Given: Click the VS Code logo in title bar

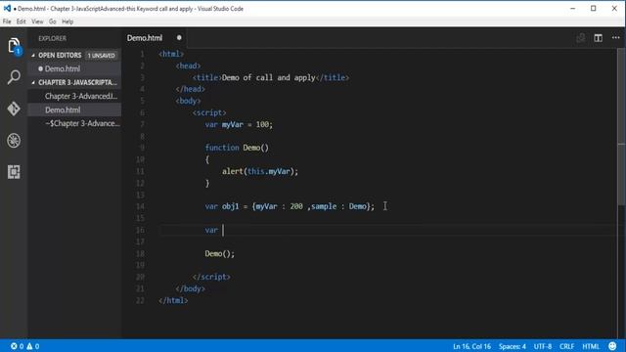Looking at the screenshot, I should (x=7, y=9).
